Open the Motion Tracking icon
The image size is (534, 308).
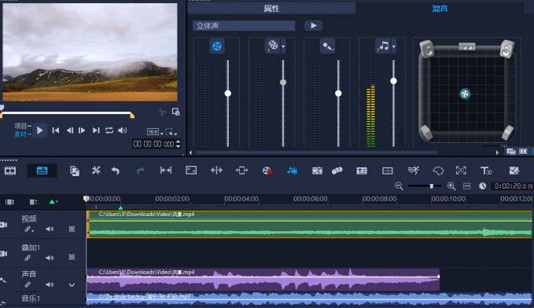tap(337, 170)
